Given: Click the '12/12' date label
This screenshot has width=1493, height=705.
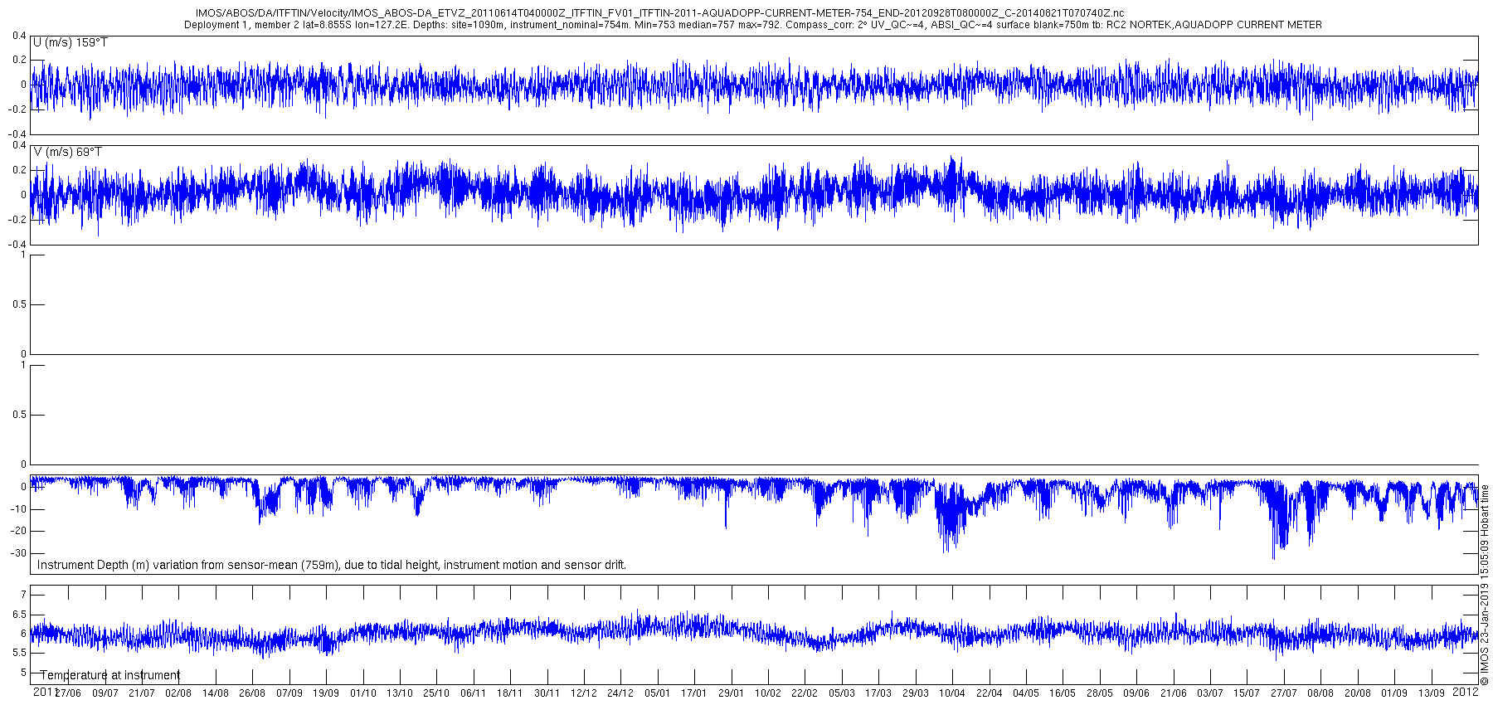Looking at the screenshot, I should [584, 693].
